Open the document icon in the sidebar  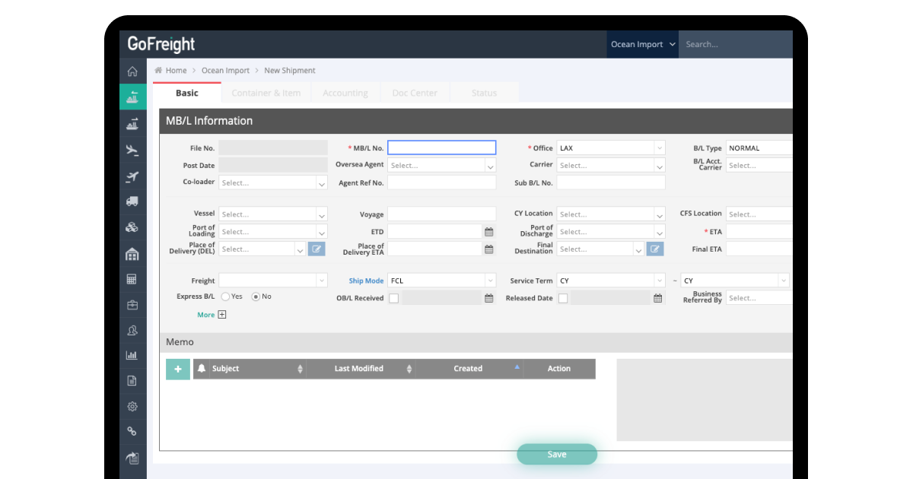tap(132, 380)
